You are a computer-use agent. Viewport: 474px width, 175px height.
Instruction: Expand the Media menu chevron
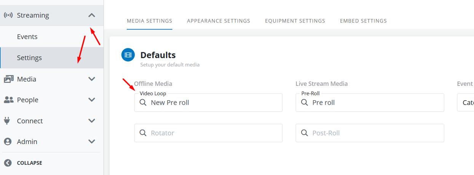tap(92, 79)
